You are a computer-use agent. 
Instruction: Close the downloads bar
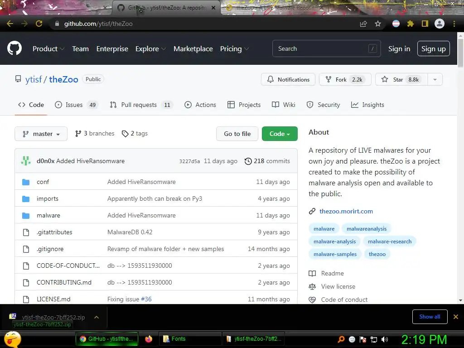click(456, 317)
